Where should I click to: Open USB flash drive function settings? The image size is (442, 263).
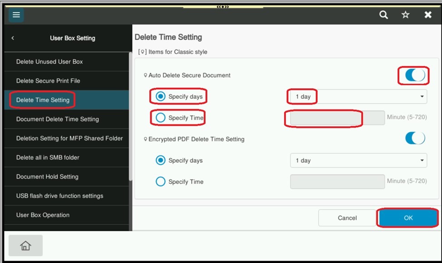point(60,196)
